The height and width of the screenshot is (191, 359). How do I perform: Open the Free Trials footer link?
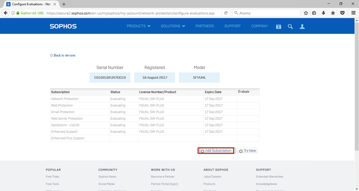pos(53,177)
